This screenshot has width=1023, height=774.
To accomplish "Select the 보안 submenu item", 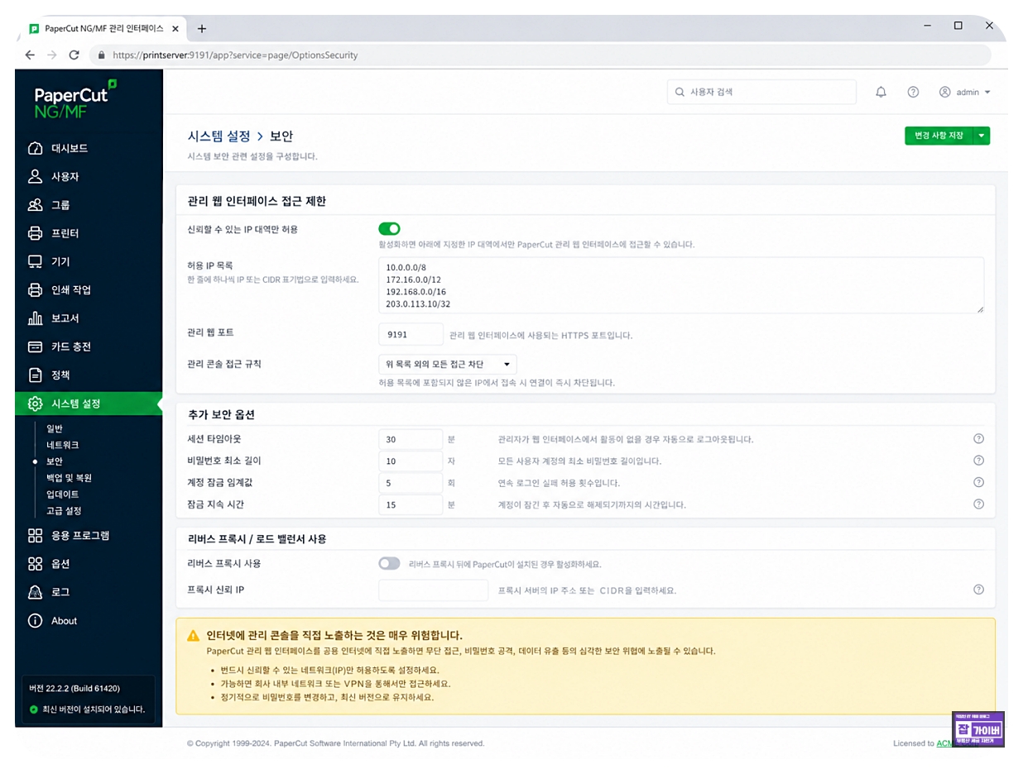I will click(55, 461).
